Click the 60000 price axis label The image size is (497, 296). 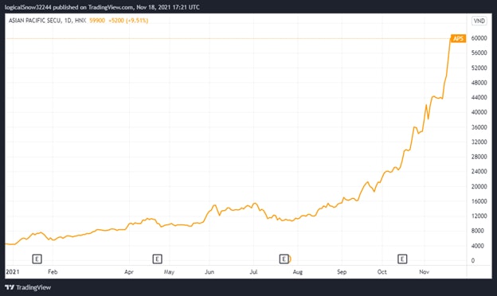[x=479, y=38]
